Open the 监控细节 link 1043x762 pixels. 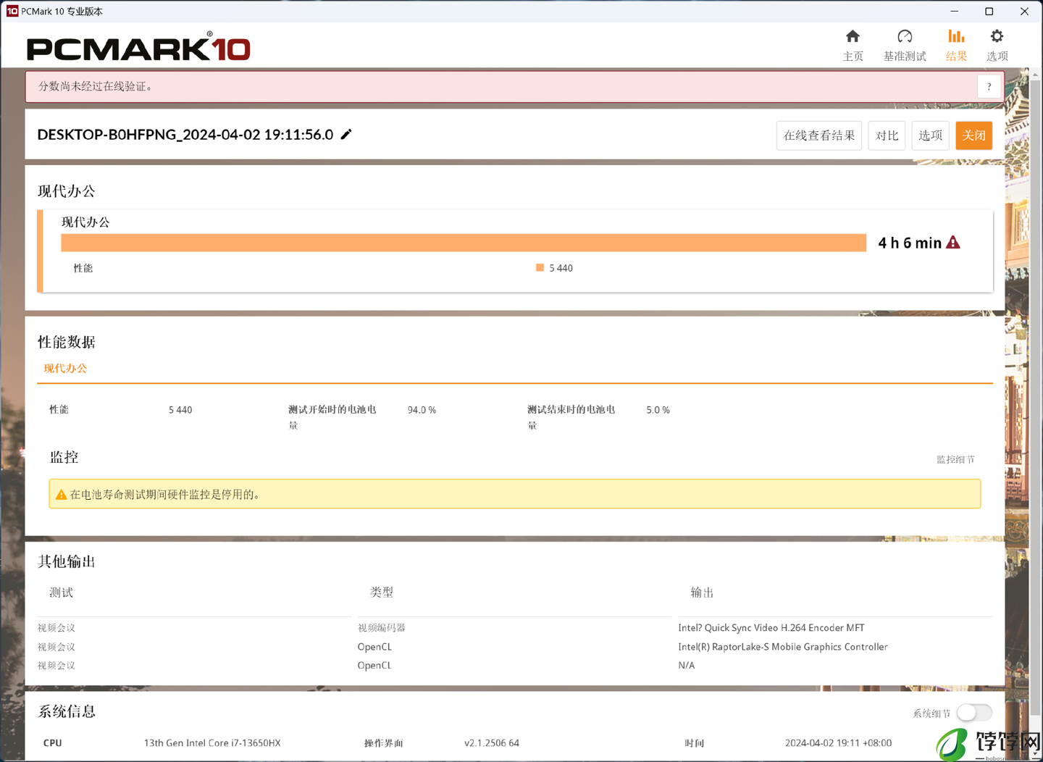955,459
